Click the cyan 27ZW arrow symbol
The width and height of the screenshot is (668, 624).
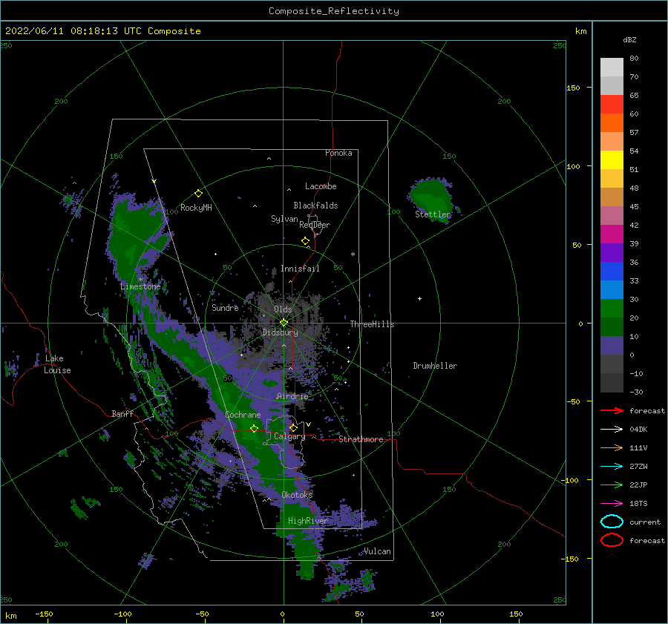[x=612, y=467]
